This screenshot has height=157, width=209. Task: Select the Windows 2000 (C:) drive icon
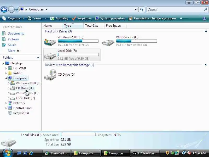50,42
